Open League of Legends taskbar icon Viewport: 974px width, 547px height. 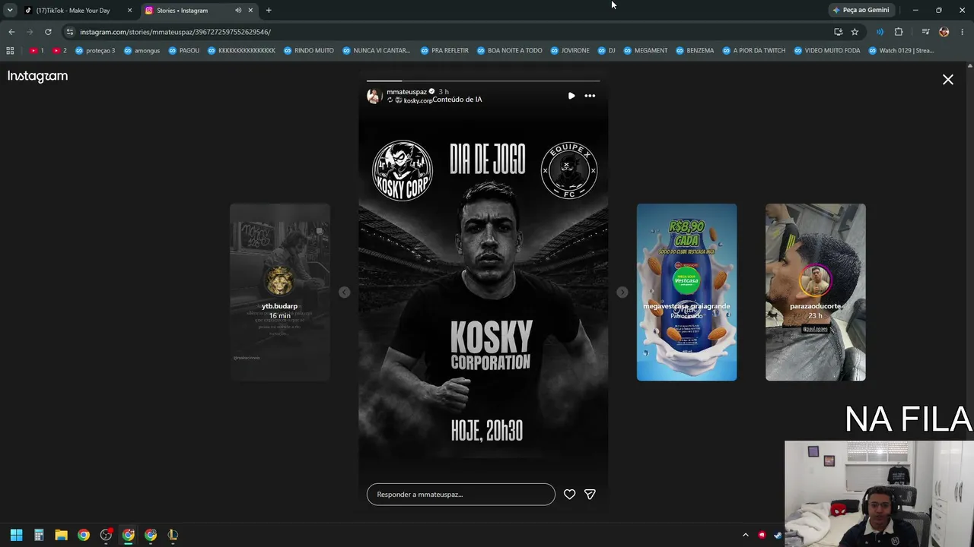(x=173, y=535)
